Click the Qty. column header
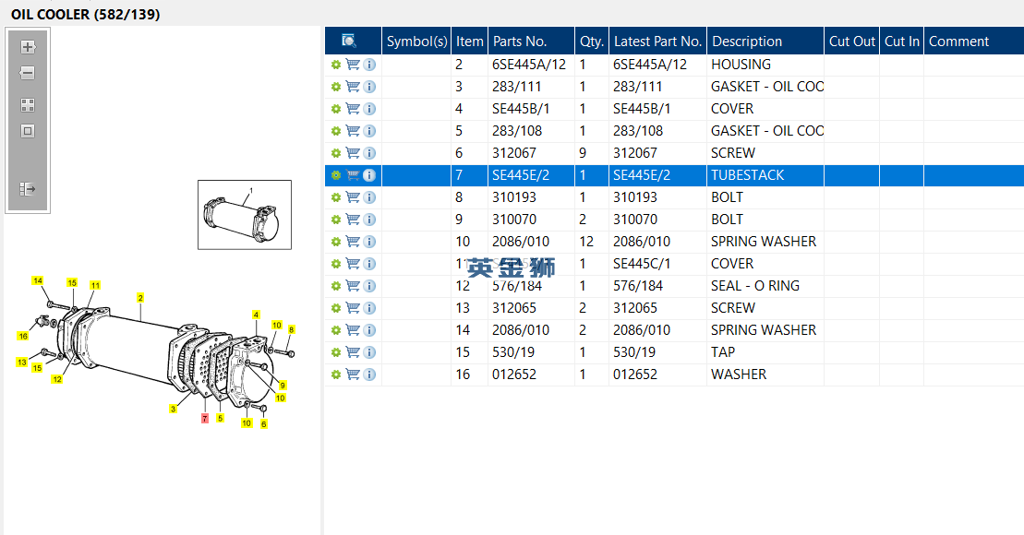 (x=591, y=42)
